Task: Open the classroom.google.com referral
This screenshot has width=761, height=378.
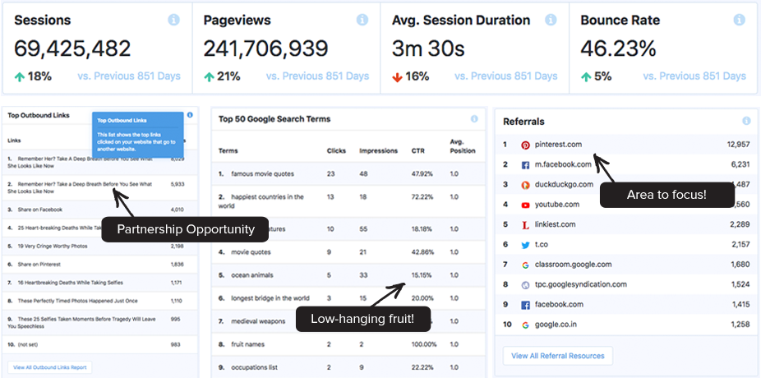Action: pos(573,265)
